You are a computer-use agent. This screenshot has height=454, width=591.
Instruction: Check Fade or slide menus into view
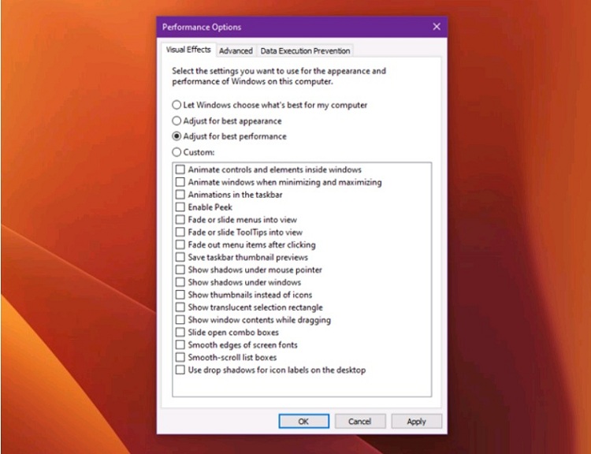coord(180,219)
